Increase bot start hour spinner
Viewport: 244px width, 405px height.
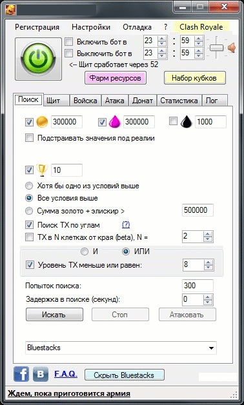click(x=162, y=39)
